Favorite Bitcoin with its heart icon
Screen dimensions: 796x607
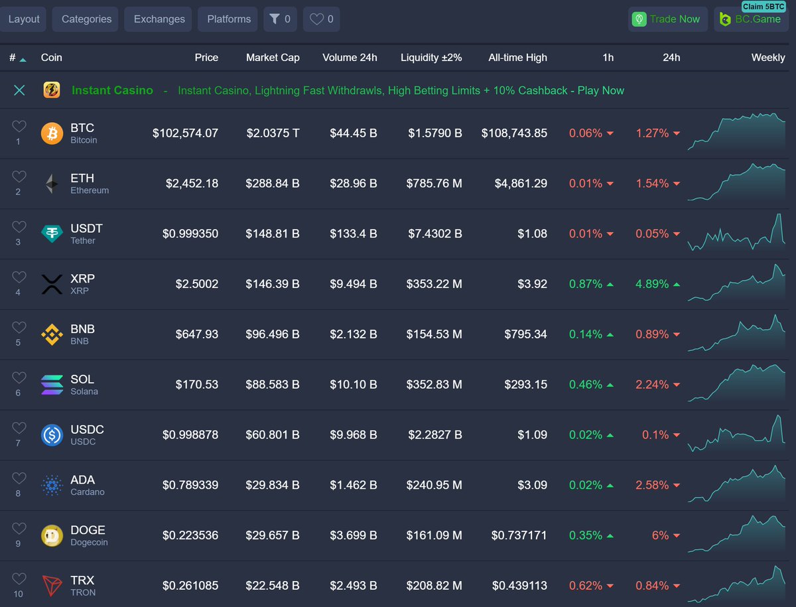click(19, 126)
